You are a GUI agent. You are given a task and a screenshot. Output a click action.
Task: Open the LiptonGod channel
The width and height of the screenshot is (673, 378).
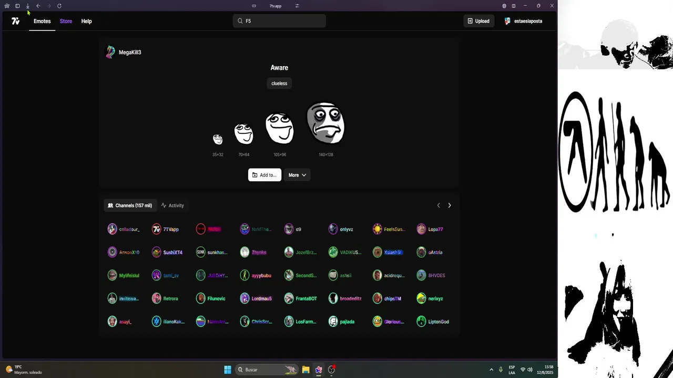[x=433, y=321]
